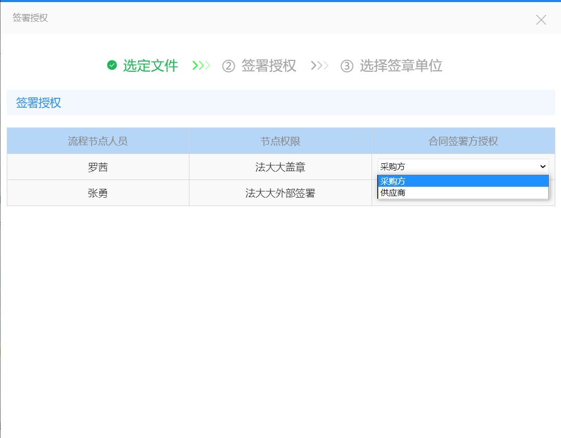The image size is (561, 438).
Task: Select the 罗茜 cell
Action: click(98, 167)
